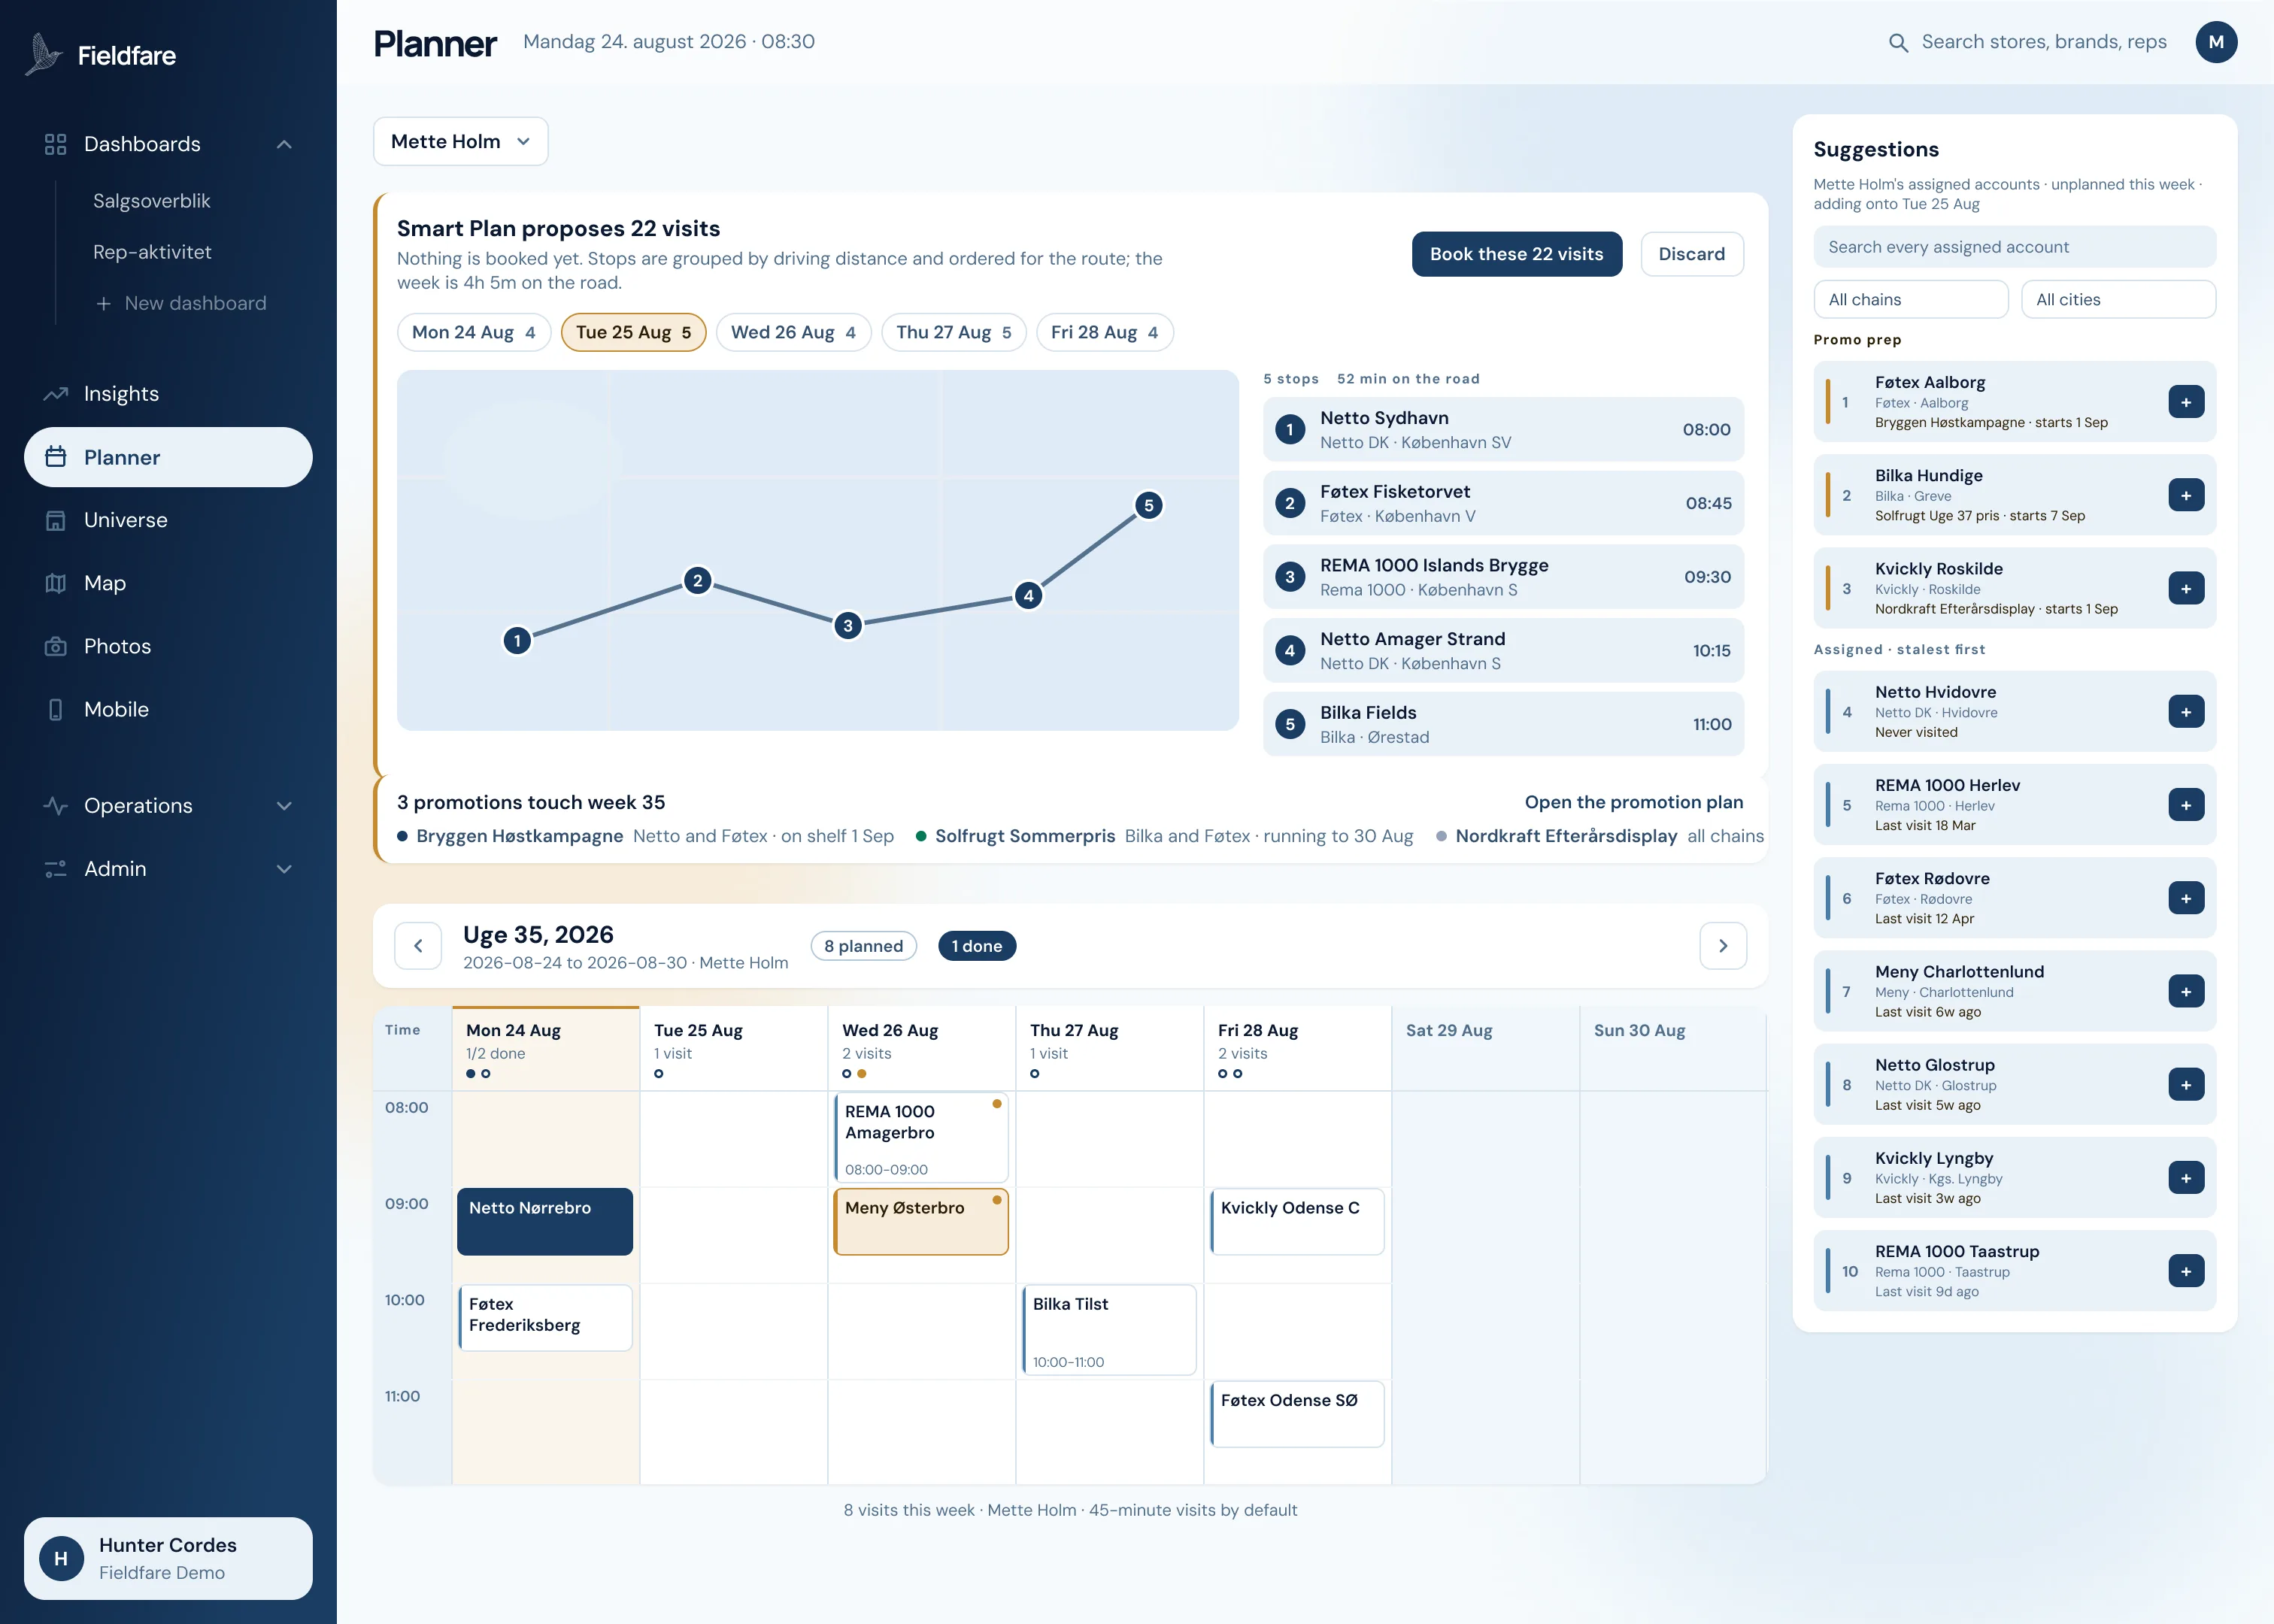Add Kvickly Roskilde with plus icon
The image size is (2274, 1624).
point(2185,588)
